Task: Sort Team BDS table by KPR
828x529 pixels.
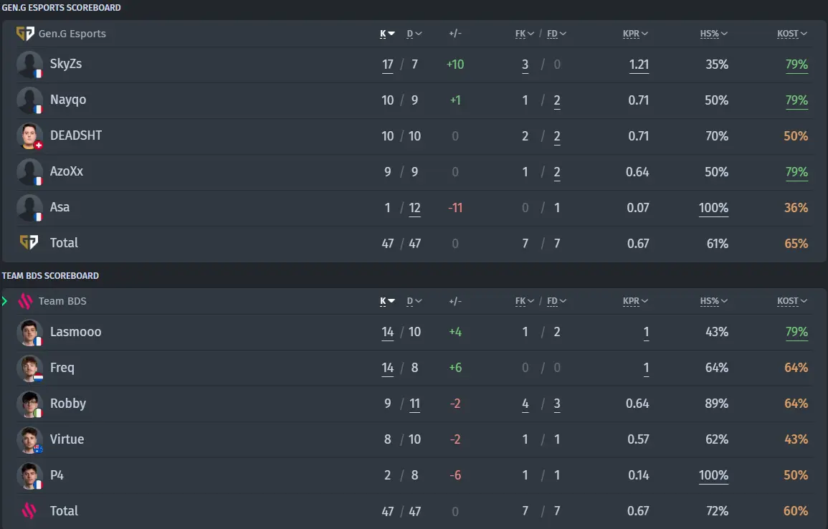Action: click(634, 302)
